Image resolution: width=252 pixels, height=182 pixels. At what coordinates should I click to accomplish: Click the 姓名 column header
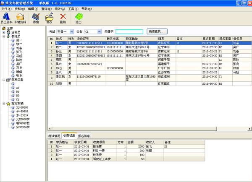pyautogui.click(x=61, y=39)
